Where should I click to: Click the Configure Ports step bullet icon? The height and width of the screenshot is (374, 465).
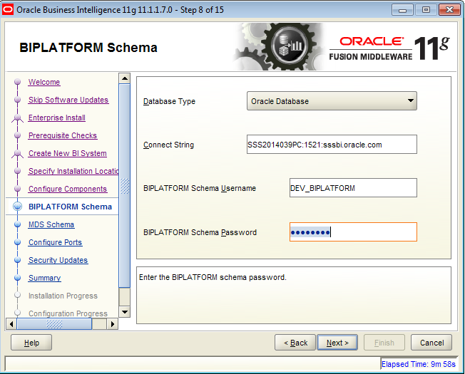(x=18, y=242)
